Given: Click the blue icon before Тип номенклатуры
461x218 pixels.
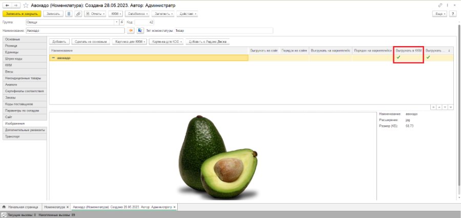Looking at the screenshot, I should 140,30.
